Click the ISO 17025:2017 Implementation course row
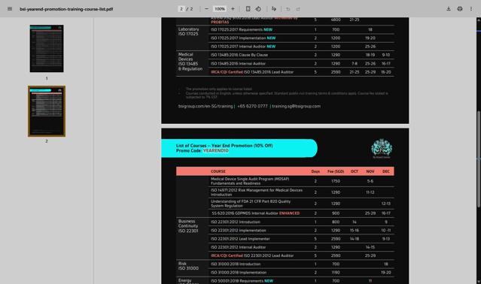 (301, 38)
